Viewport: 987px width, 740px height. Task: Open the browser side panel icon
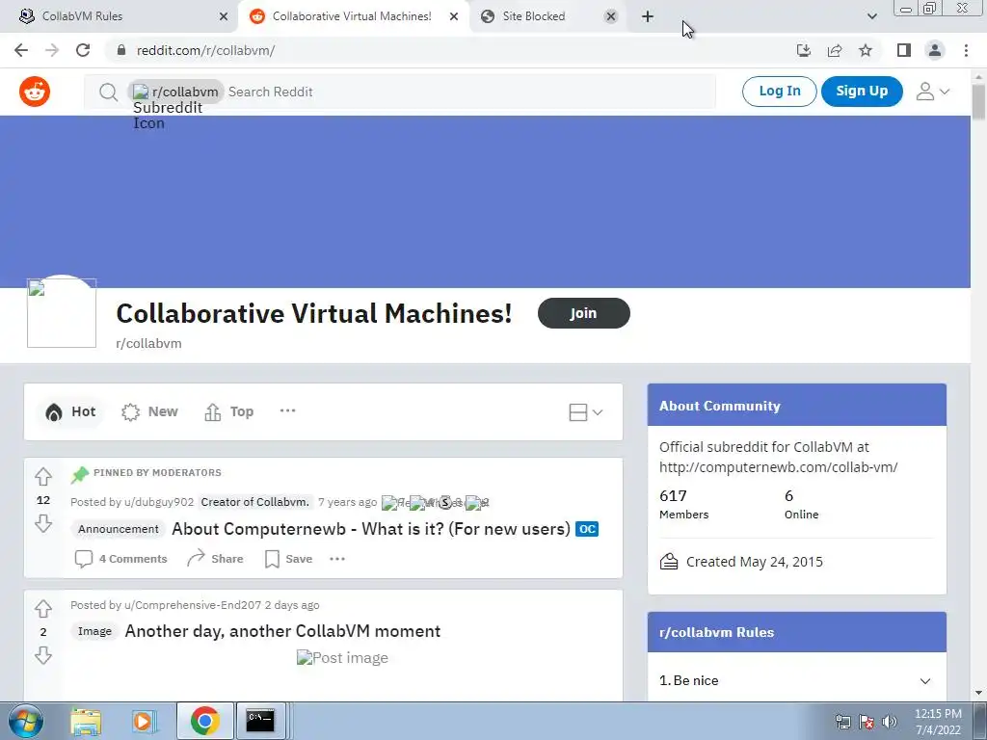tap(904, 50)
